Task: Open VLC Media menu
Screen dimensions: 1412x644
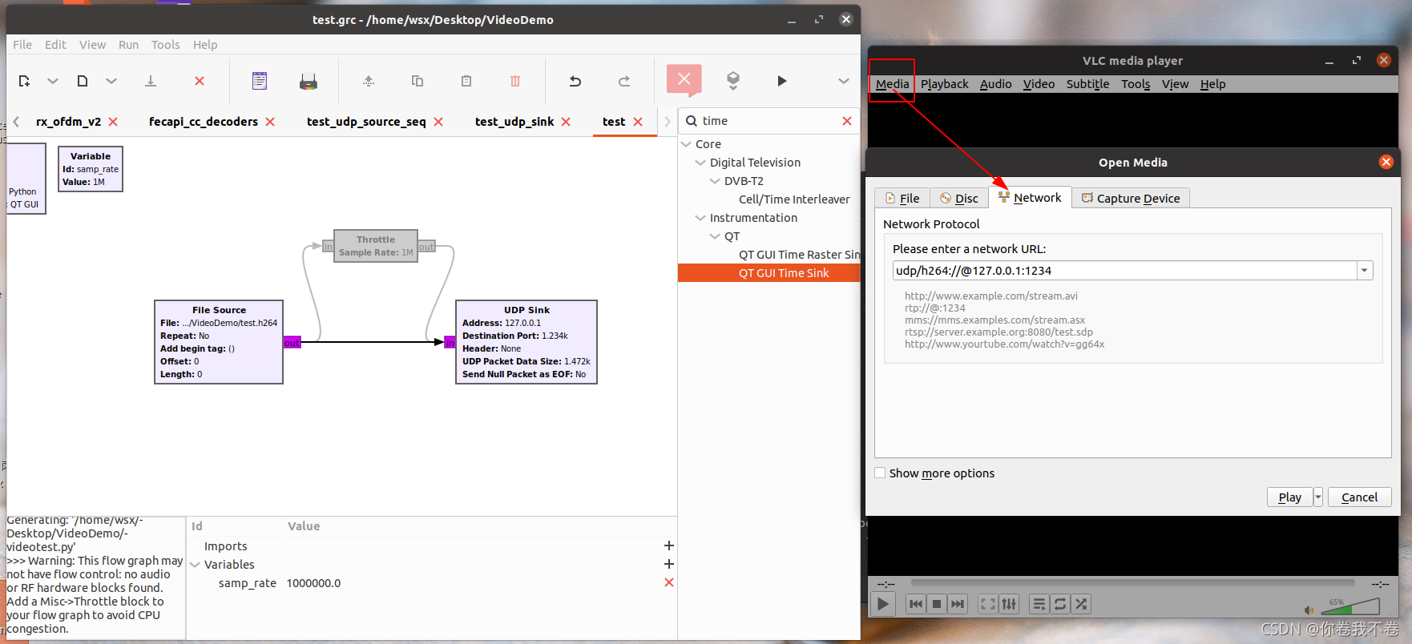Action: [892, 84]
